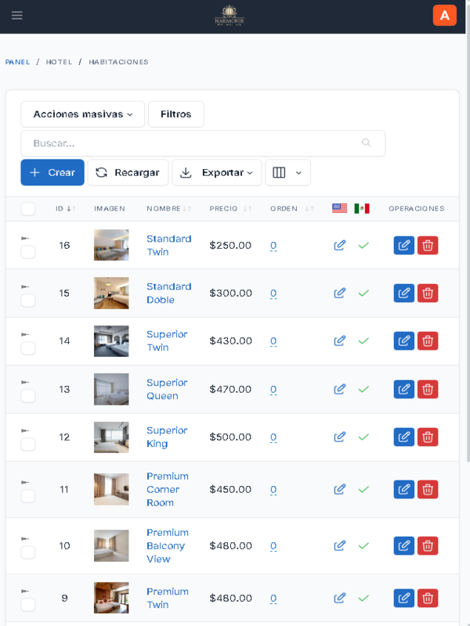Open the Exportar dropdown
Image resolution: width=470 pixels, height=626 pixels.
pos(216,173)
